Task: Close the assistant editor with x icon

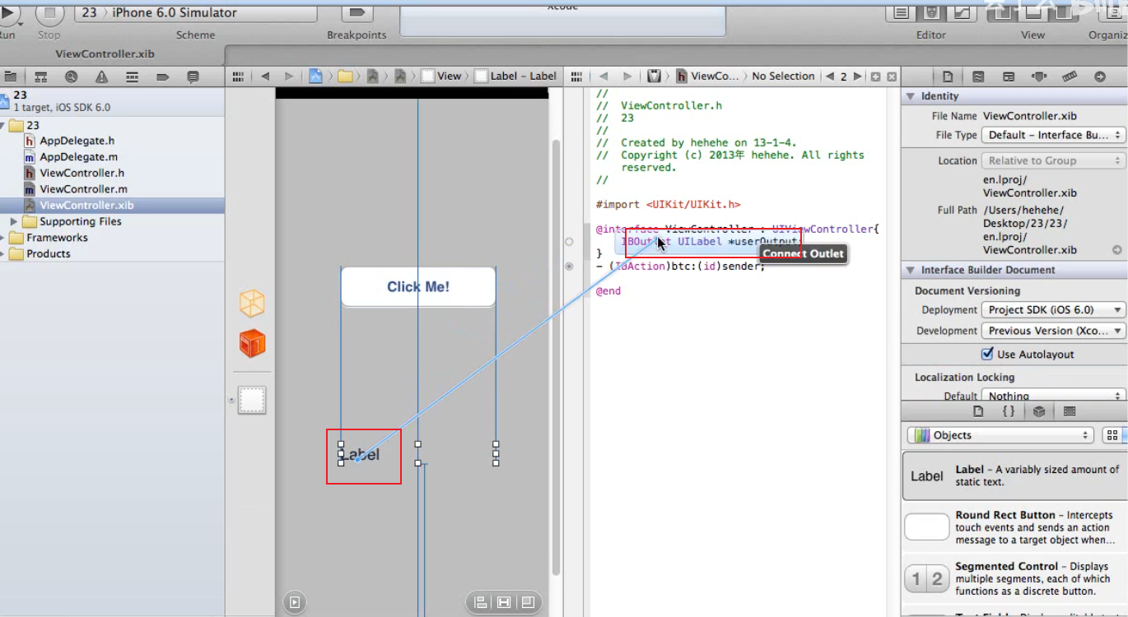Action: [892, 77]
